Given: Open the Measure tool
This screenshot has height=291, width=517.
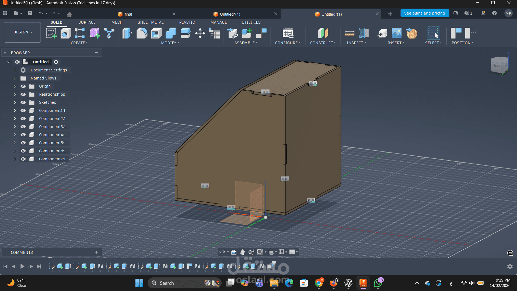Looking at the screenshot, I should point(350,33).
